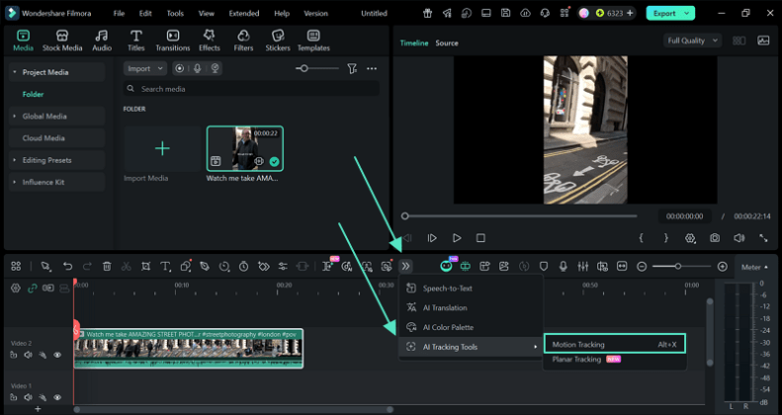
Task: Click the Mark In brace icon
Action: (641, 238)
